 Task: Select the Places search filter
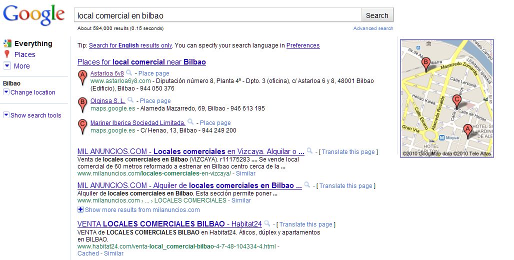(24, 55)
